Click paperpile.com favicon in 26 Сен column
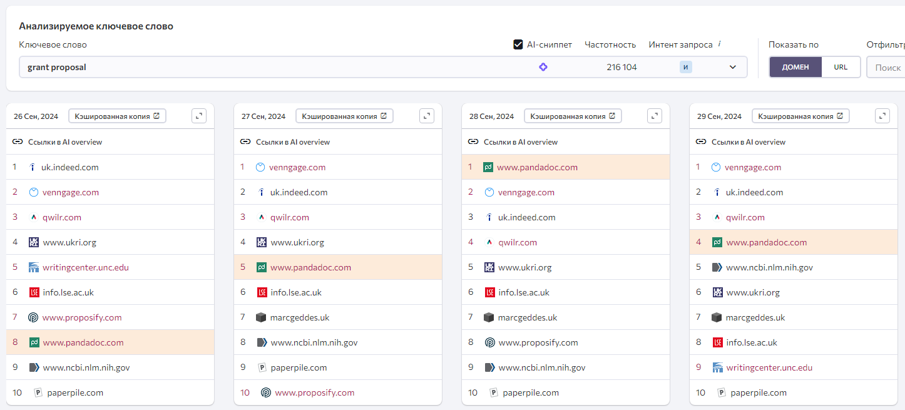 [38, 392]
